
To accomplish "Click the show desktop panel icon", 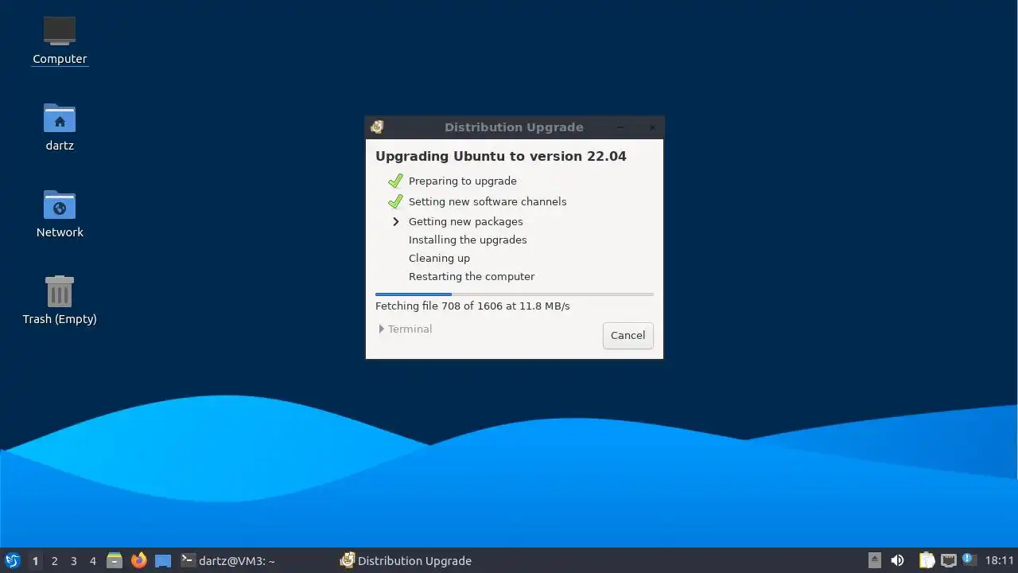I will (x=163, y=560).
